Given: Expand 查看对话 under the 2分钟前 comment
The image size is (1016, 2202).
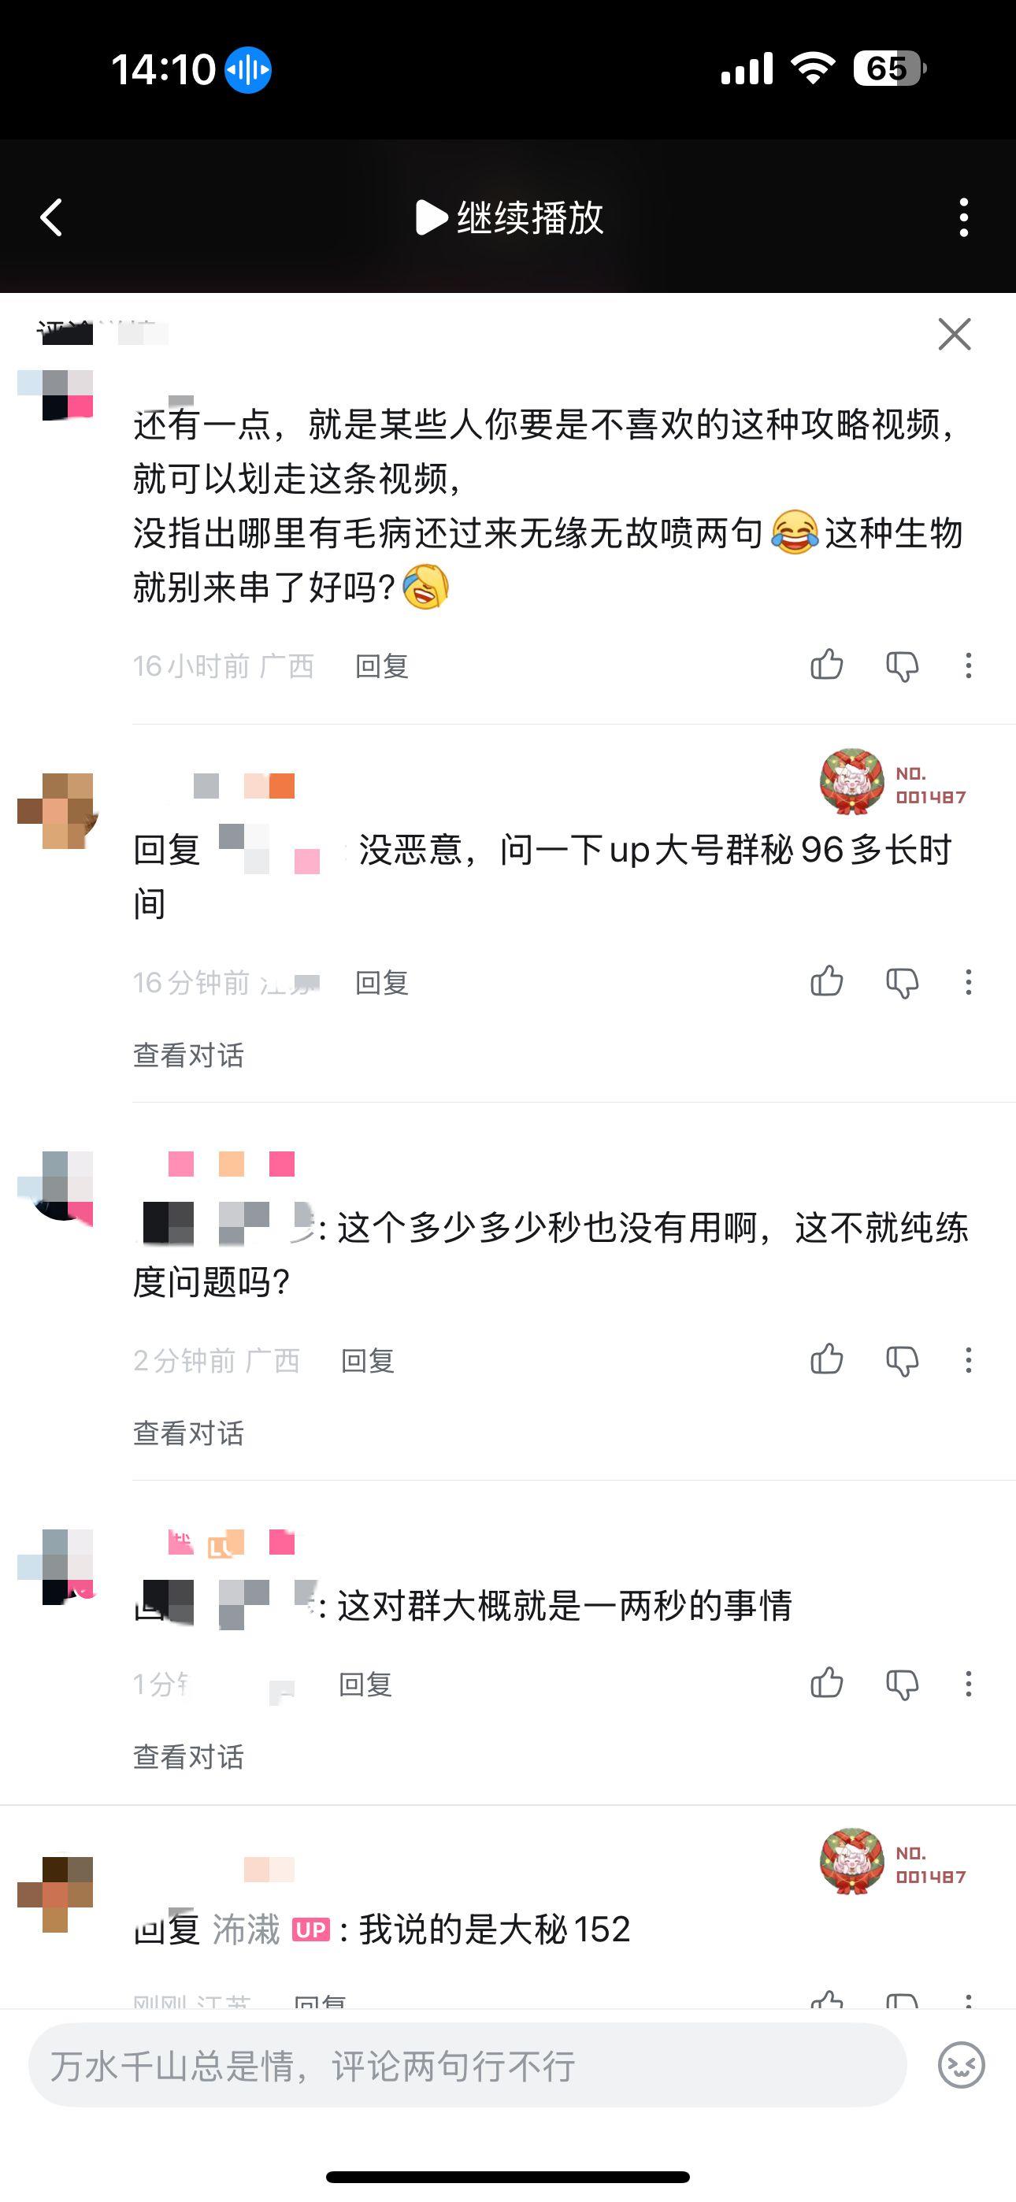Looking at the screenshot, I should tap(189, 1433).
